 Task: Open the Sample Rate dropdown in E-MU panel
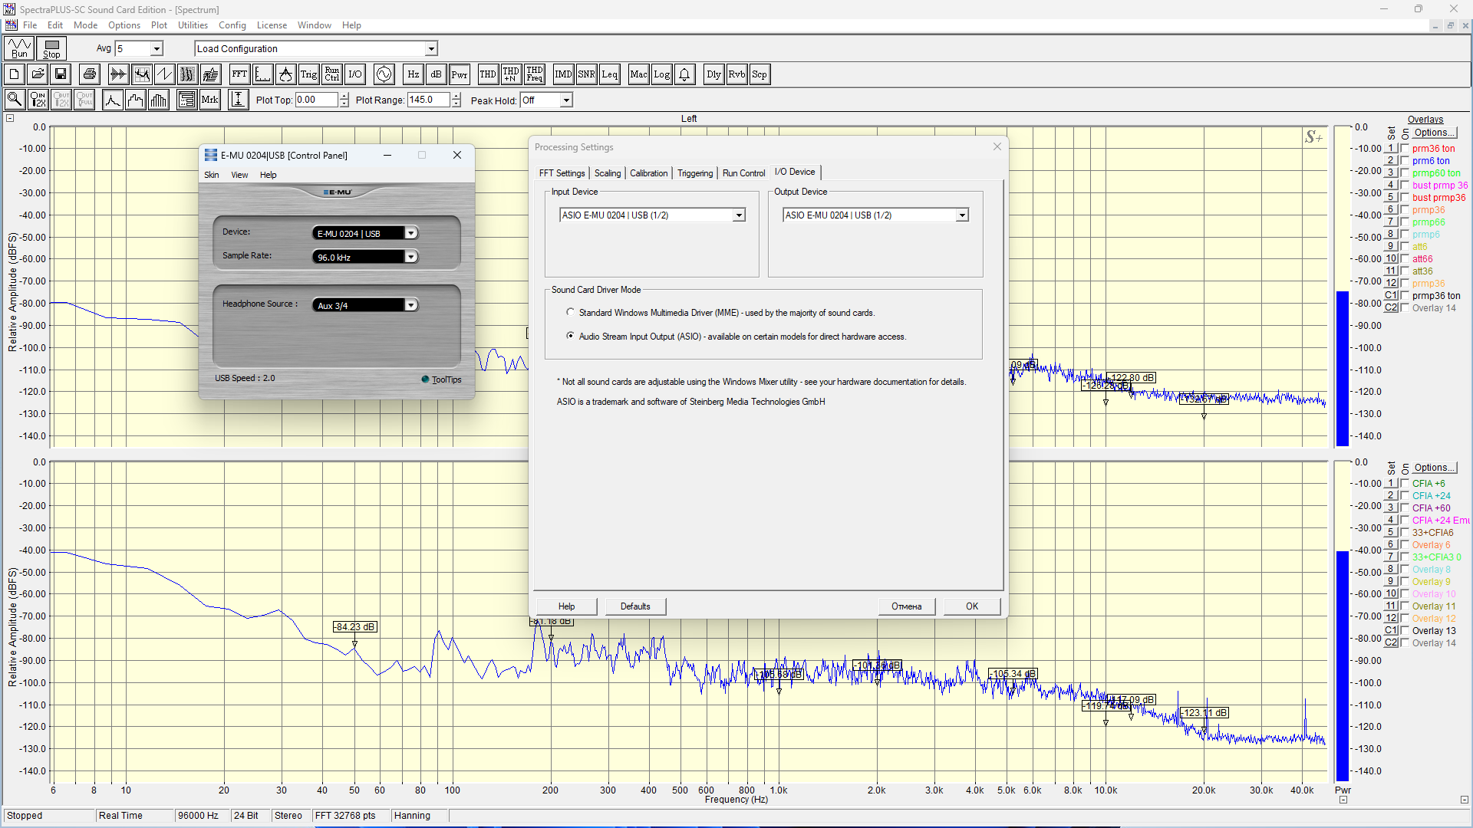tap(411, 257)
